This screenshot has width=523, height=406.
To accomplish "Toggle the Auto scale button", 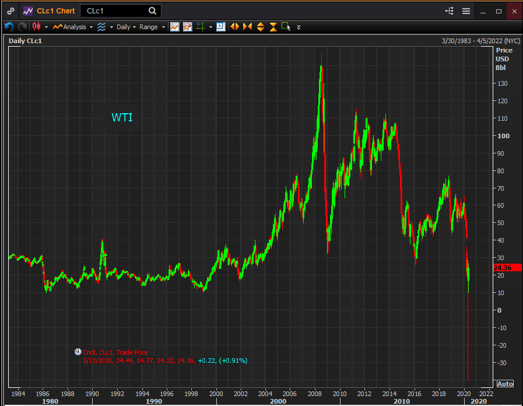I will (x=505, y=384).
